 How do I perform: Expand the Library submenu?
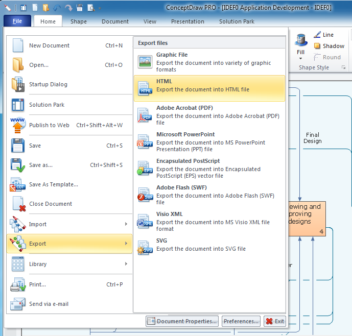coord(69,264)
